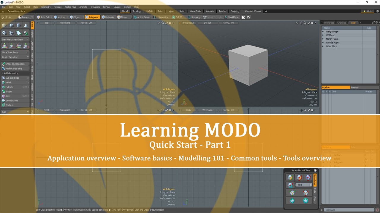Click the magnifier zoom icon in Top viewport

coord(163,23)
